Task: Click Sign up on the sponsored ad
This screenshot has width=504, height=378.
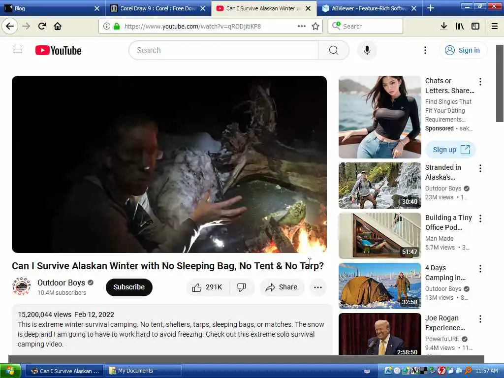Action: click(450, 150)
